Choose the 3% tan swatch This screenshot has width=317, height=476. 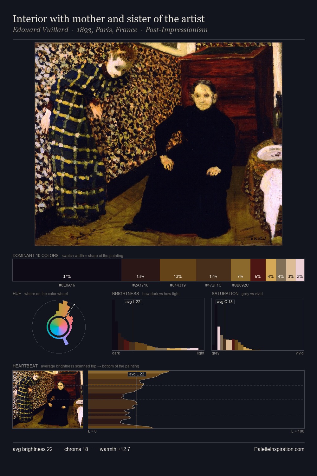click(x=291, y=270)
